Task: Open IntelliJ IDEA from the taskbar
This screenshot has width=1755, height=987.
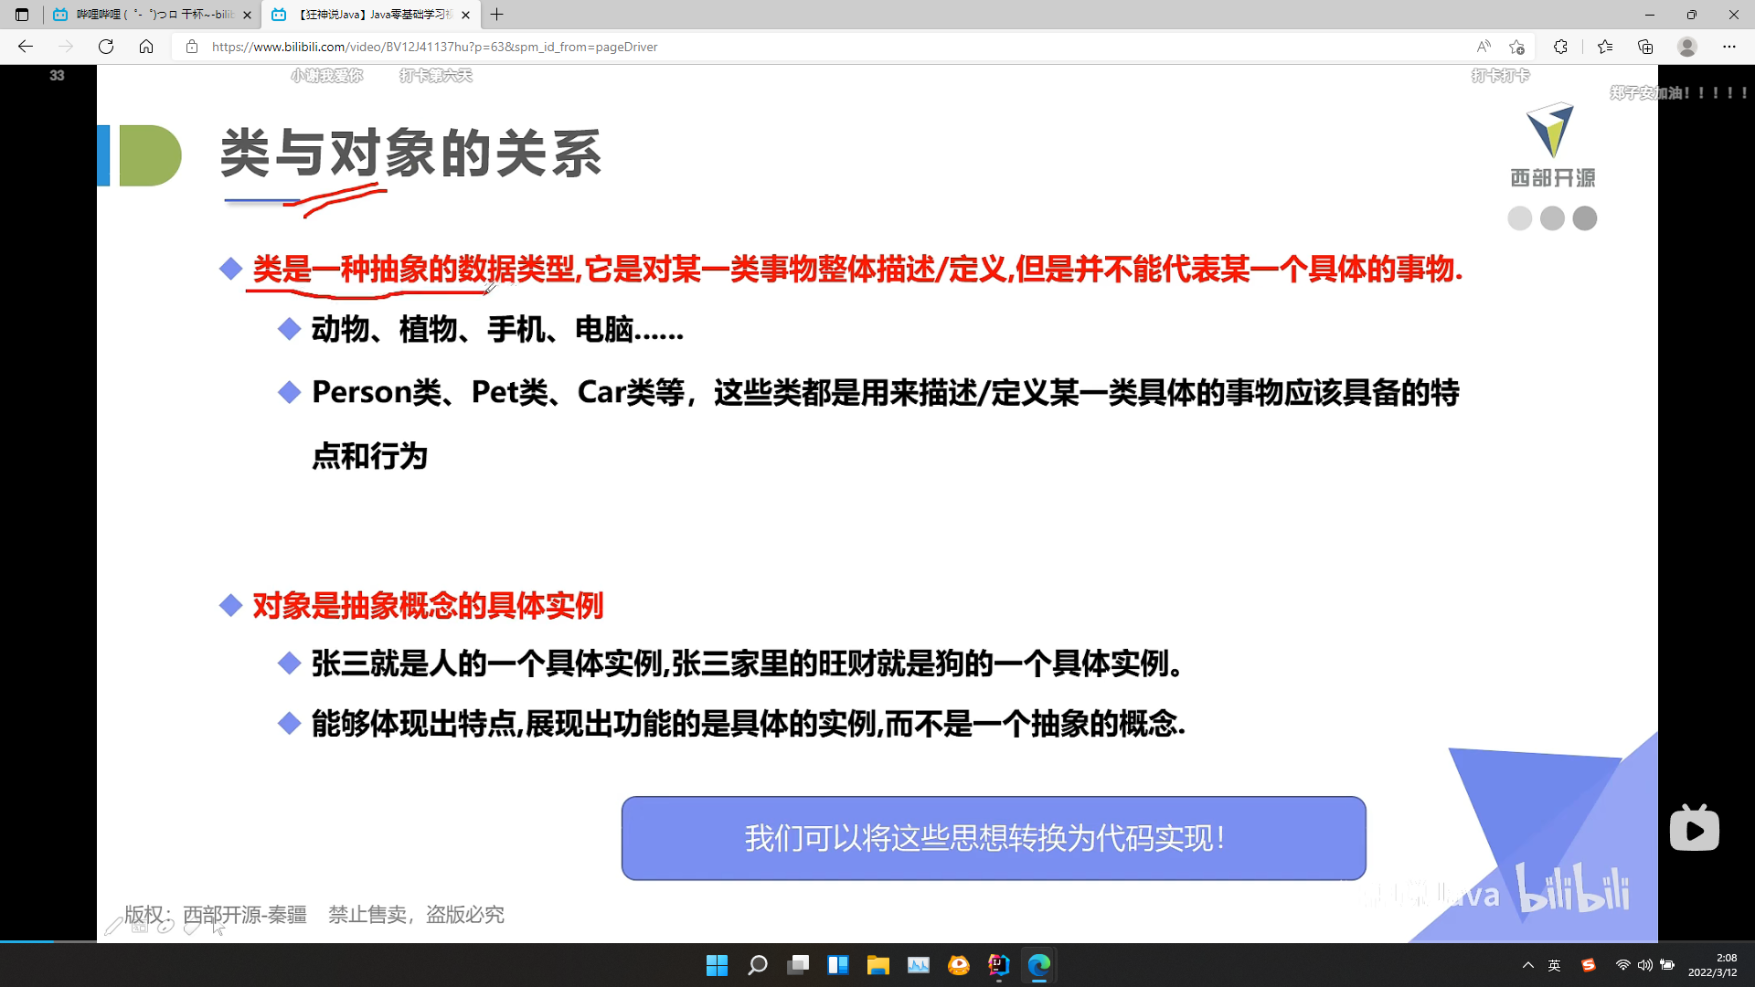Action: pos(998,965)
